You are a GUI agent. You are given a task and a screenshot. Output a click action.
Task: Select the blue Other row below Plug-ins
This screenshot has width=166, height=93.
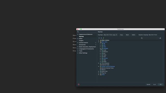click(103, 75)
